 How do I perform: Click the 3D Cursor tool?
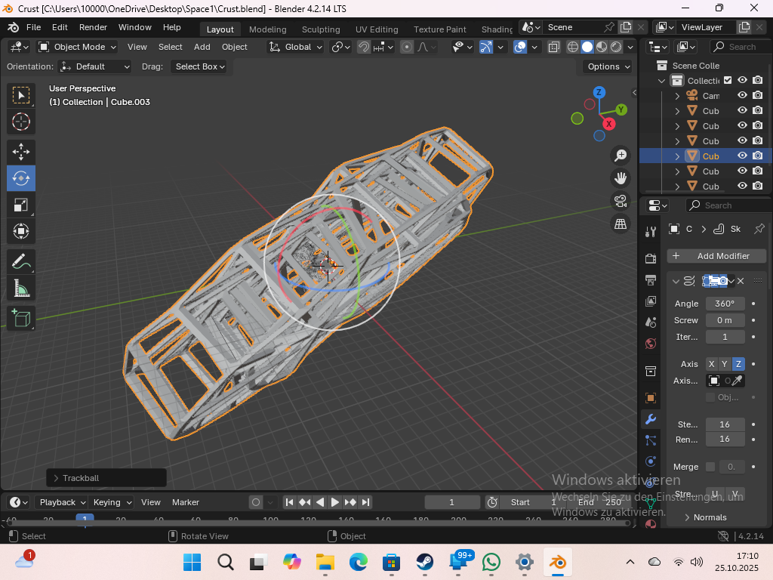pos(21,122)
